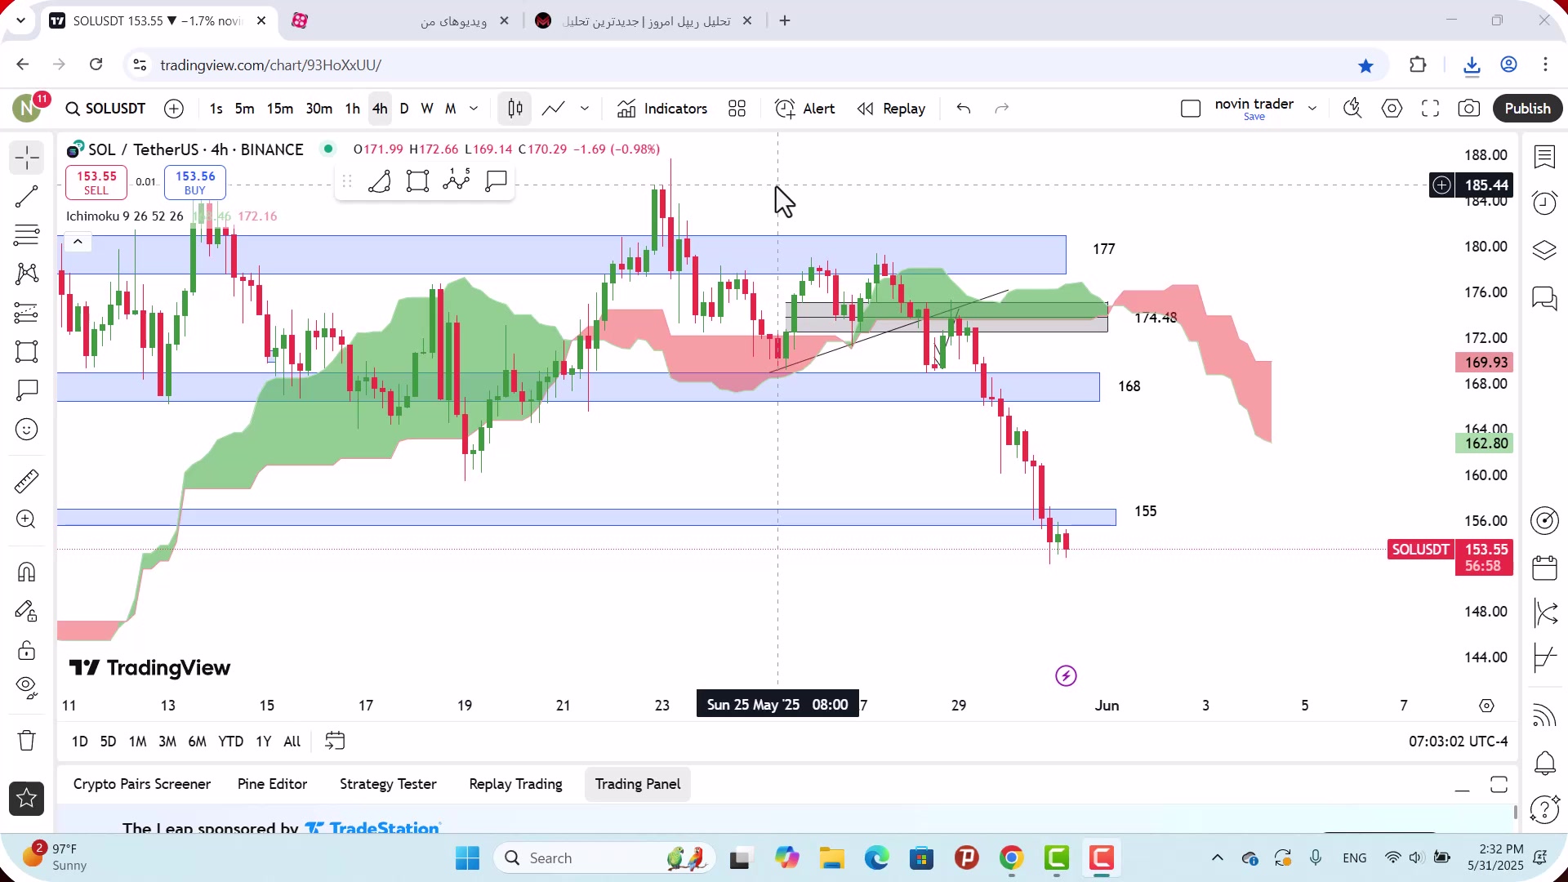Open quick search icon
The width and height of the screenshot is (1568, 882).
1352,109
